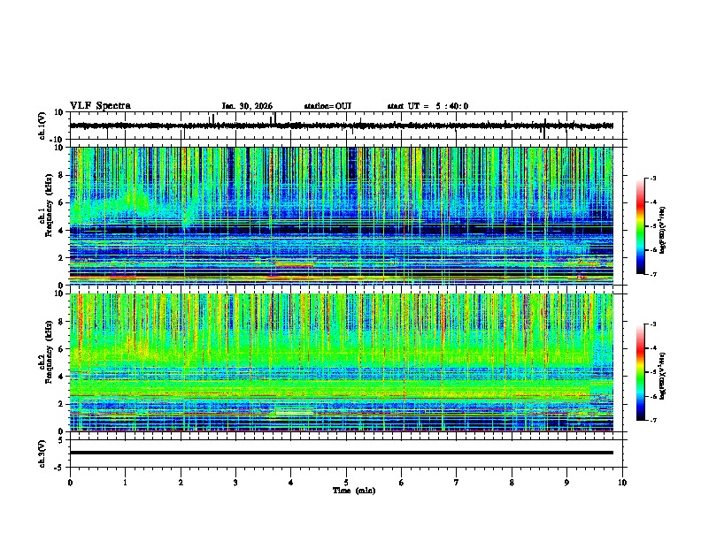Click the "Time (min)" axis label
Viewport: 701px width, 541px height.
point(354,491)
